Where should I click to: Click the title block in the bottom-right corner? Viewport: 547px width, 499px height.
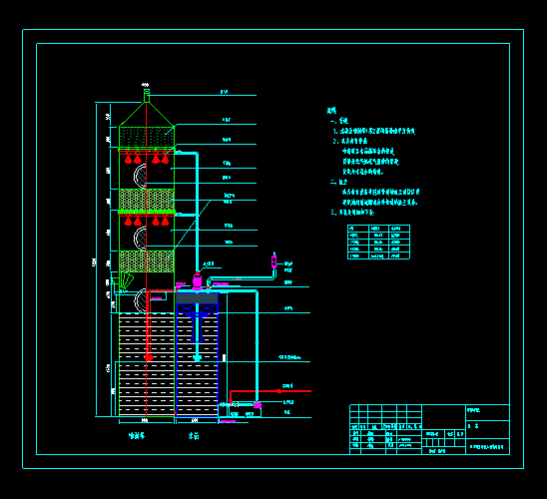(429, 429)
